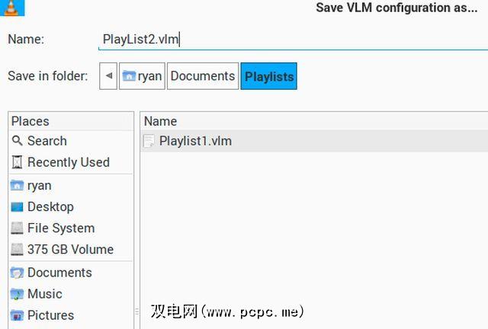Image resolution: width=488 pixels, height=329 pixels.
Task: Click the Music folder icon
Action: [18, 294]
